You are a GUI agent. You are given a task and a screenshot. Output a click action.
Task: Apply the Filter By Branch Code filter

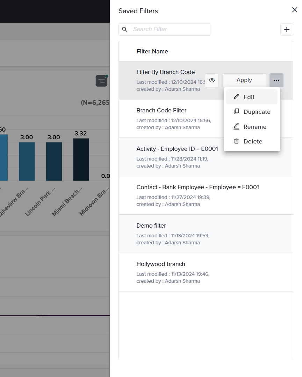(244, 80)
